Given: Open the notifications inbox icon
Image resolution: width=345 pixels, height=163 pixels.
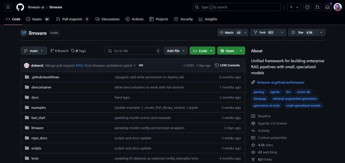Looking at the screenshot, I should [327, 7].
